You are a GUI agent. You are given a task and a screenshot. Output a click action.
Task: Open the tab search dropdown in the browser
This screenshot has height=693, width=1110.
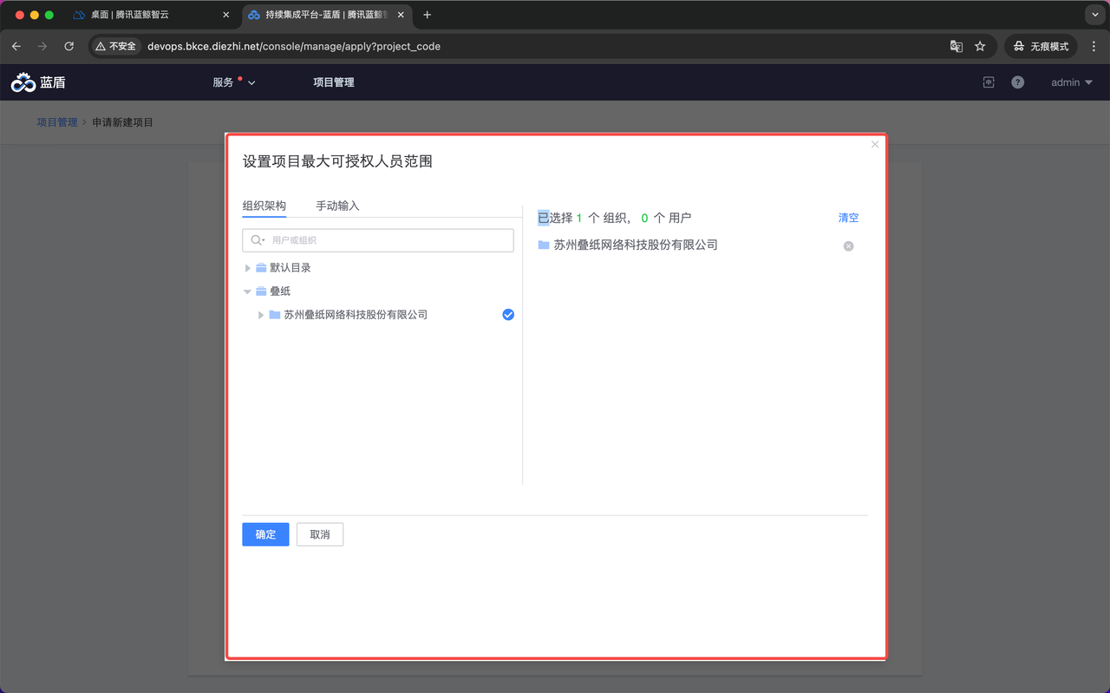point(1094,15)
